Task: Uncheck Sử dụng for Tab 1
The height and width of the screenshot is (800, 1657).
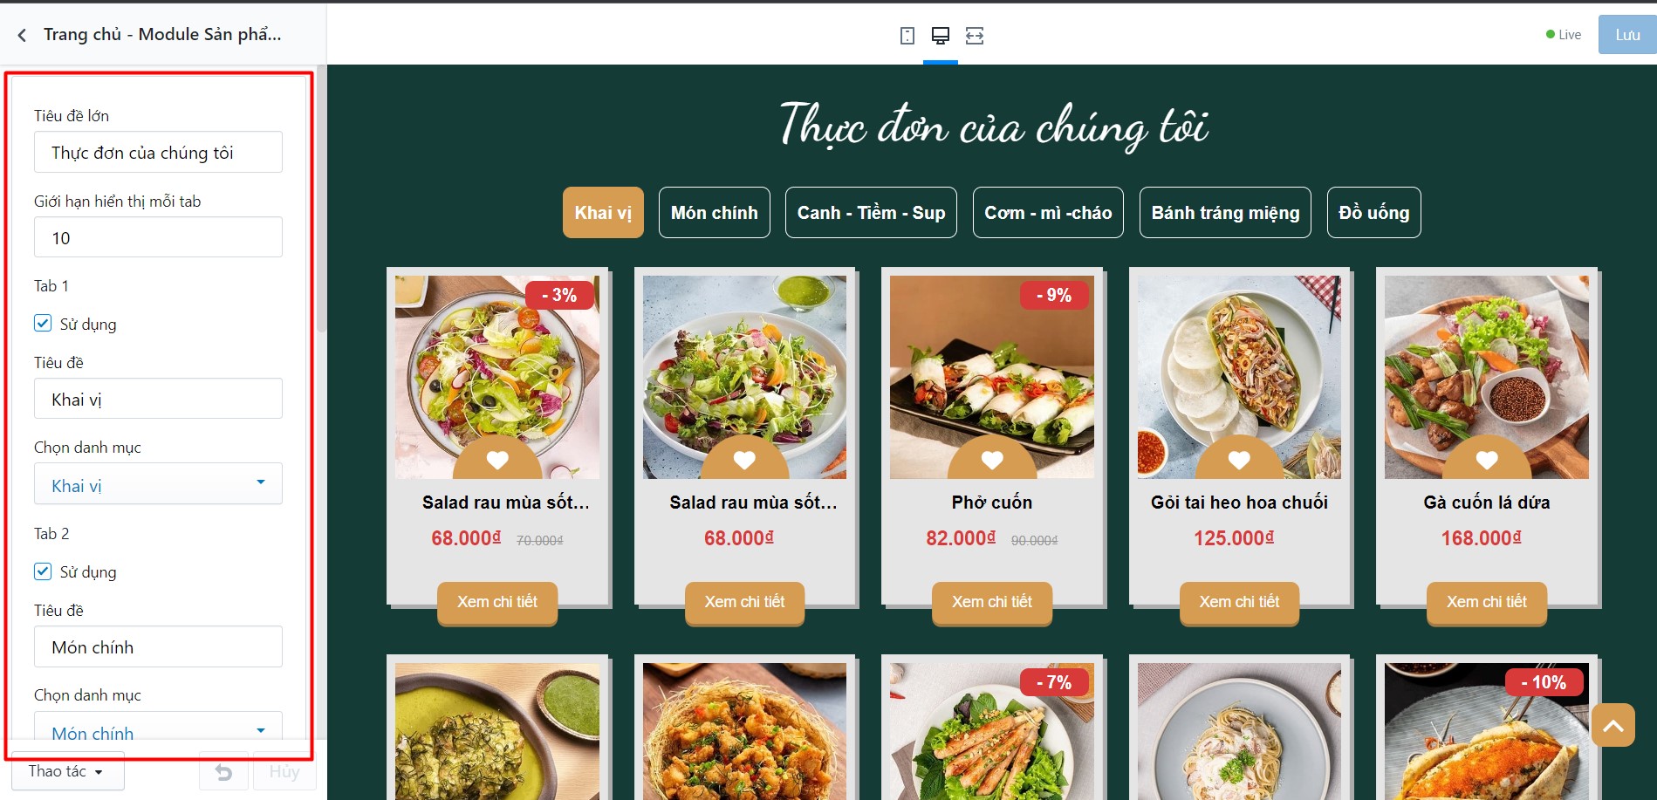Action: point(43,324)
